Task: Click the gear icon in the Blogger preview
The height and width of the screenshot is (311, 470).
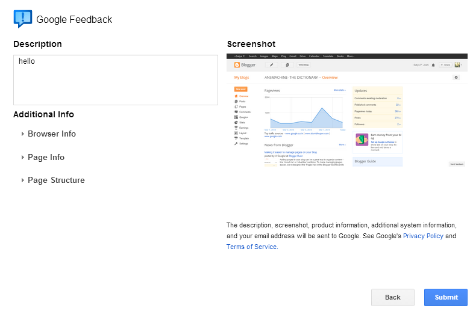Action: pos(456,78)
